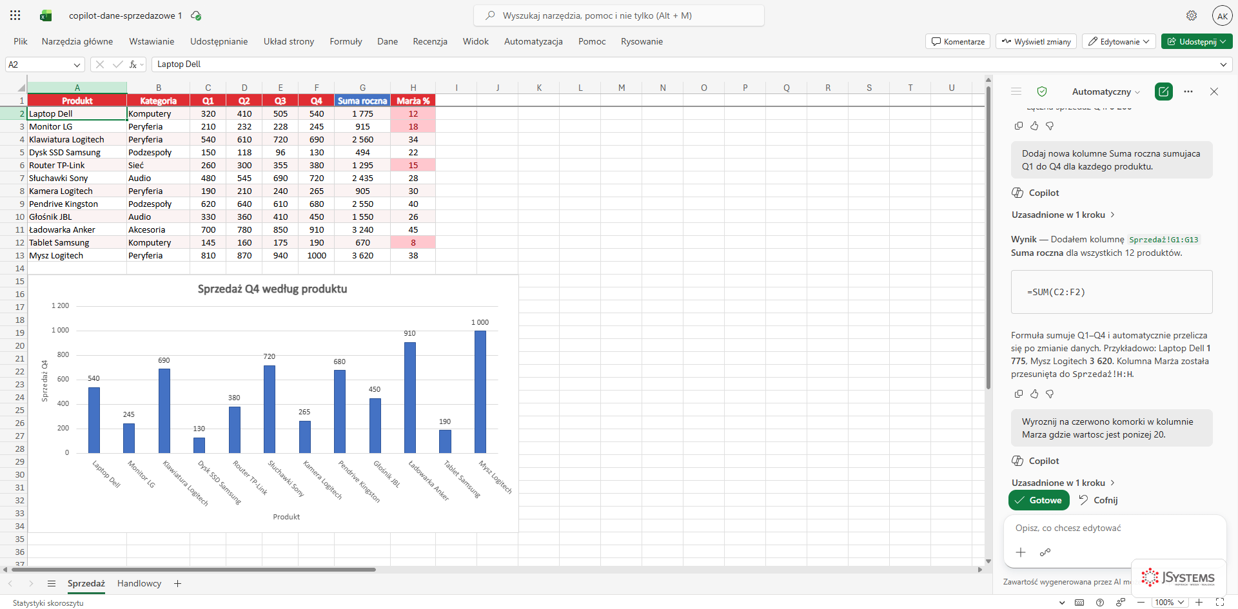Click the connected-nodes icon in Copilot prompt box

(1045, 552)
